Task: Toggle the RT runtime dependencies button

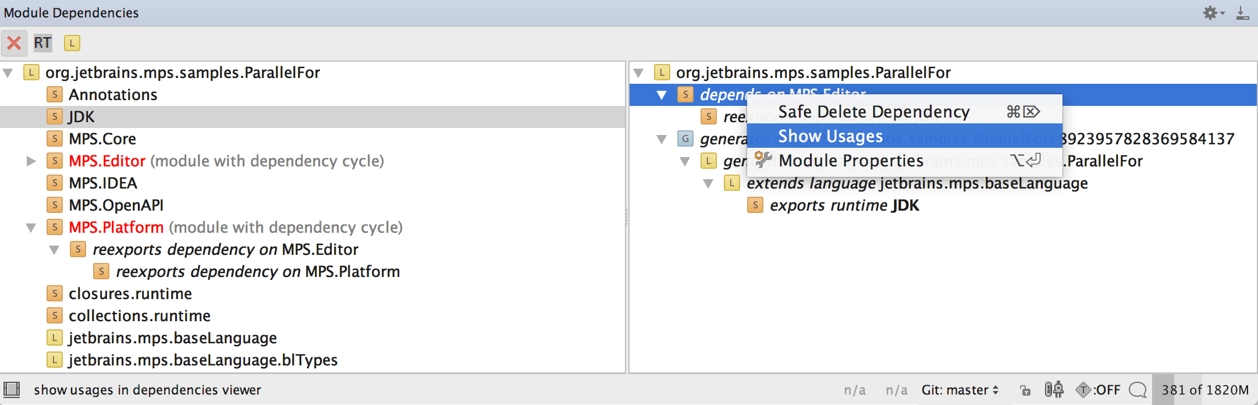Action: (x=42, y=43)
